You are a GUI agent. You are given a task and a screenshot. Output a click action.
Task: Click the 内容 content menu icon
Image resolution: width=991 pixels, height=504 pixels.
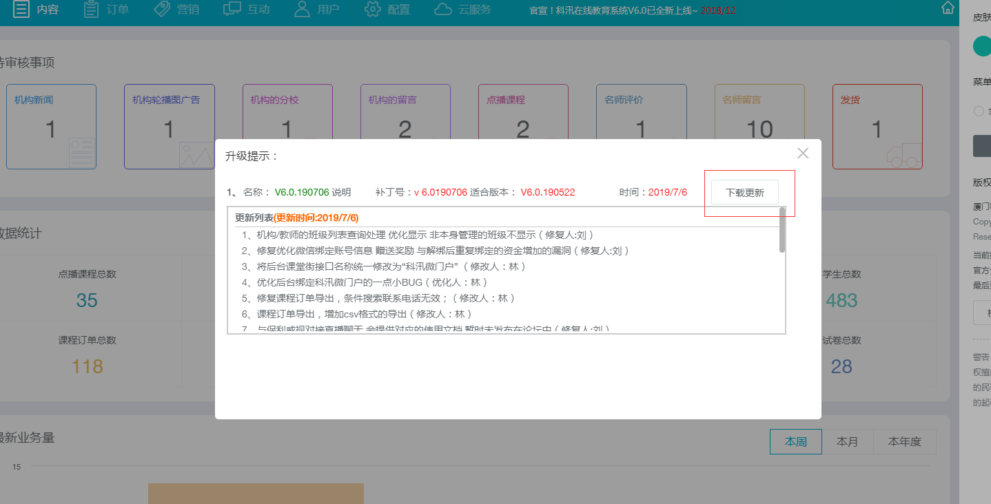point(21,10)
